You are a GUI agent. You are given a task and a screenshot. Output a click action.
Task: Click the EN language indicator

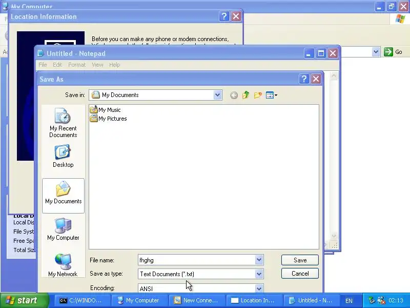point(349,301)
